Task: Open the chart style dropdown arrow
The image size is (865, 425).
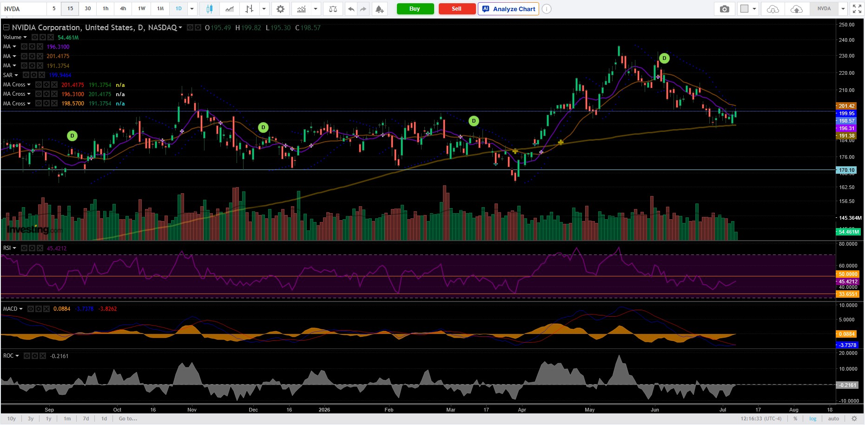Action: click(x=264, y=9)
